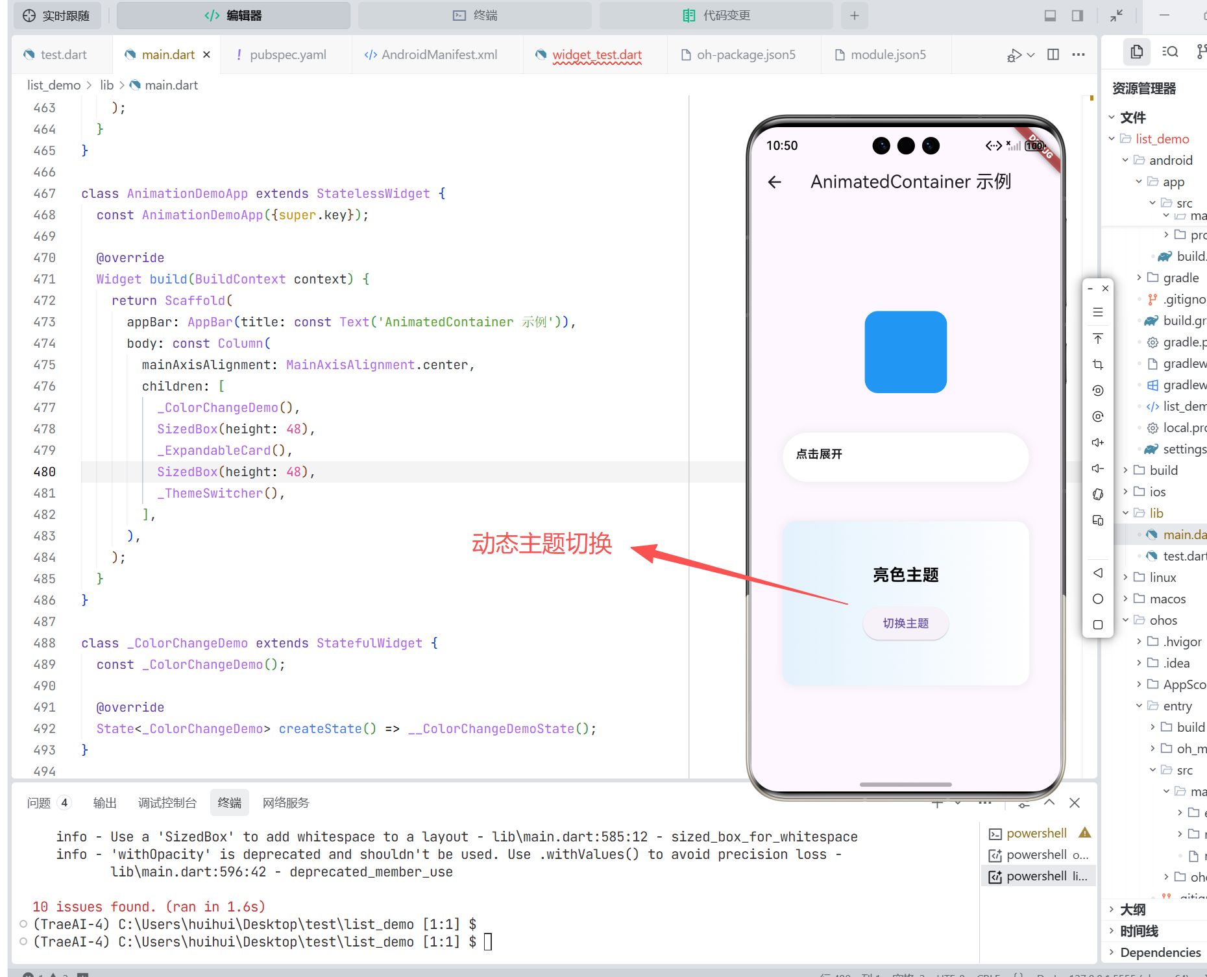
Task: Open the 网络服务 tab in the bottom panel
Action: pyautogui.click(x=286, y=802)
